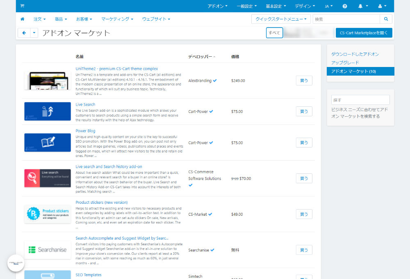The height and width of the screenshot is (279, 410).
Task: Open Product stickers (new version) link
Action: coord(101,202)
